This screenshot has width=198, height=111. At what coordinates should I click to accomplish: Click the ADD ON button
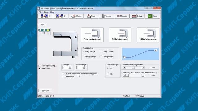[45, 91]
